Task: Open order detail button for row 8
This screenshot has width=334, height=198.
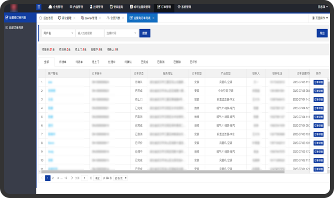Action: 318,143
